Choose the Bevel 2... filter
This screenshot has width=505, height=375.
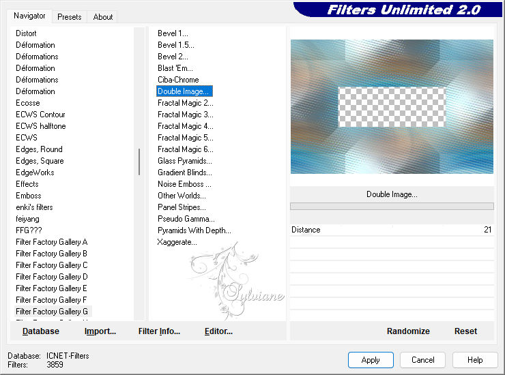173,57
